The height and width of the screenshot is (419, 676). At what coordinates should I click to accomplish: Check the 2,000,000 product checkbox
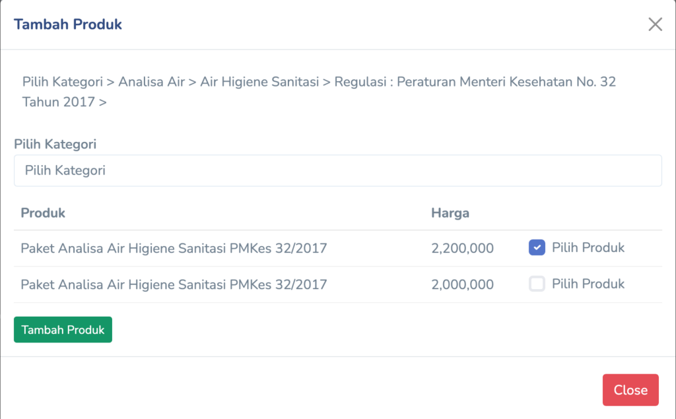point(537,284)
